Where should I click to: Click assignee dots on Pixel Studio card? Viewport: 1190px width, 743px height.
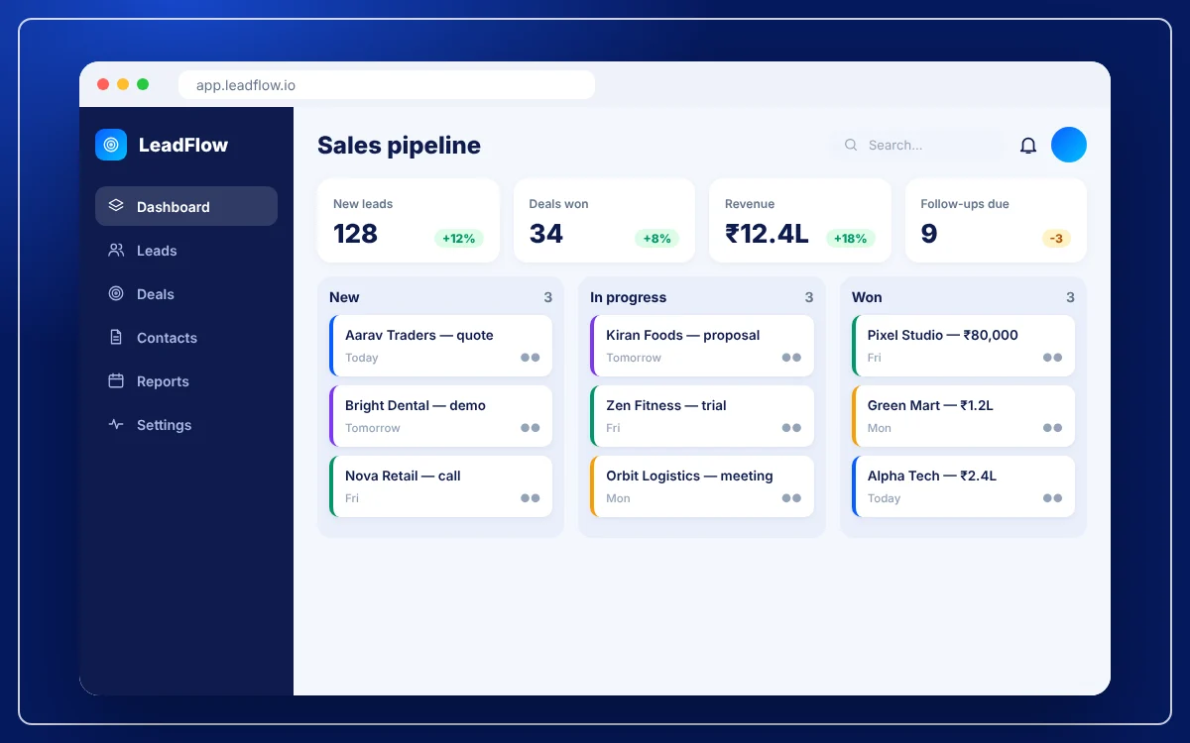1053,358
